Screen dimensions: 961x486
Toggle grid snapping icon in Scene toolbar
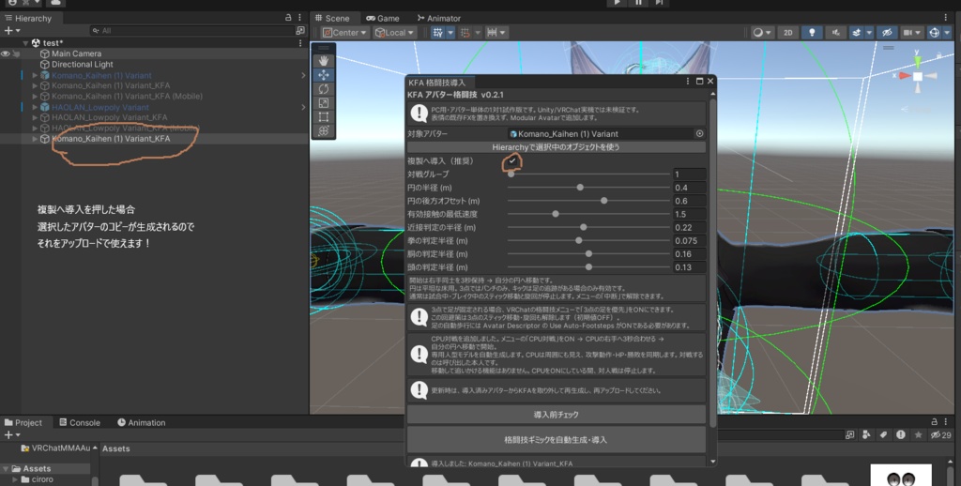(437, 33)
